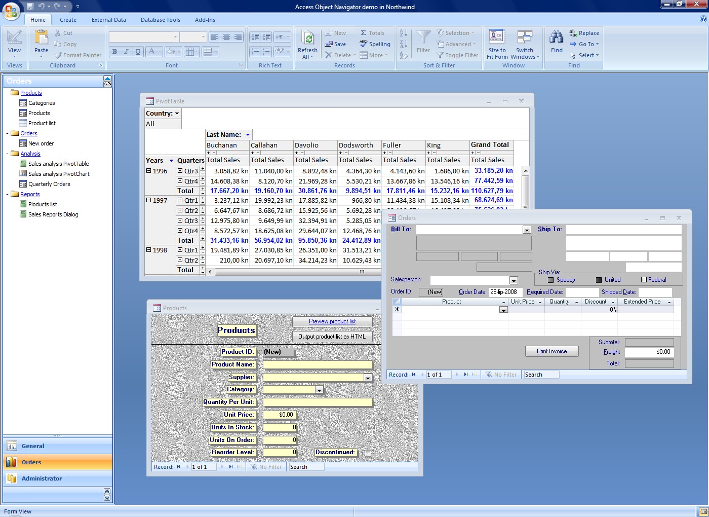Toggle the Federal ship via checkbox

(x=644, y=280)
